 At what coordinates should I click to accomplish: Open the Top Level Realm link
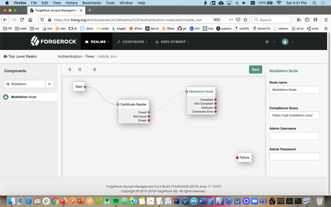point(20,56)
